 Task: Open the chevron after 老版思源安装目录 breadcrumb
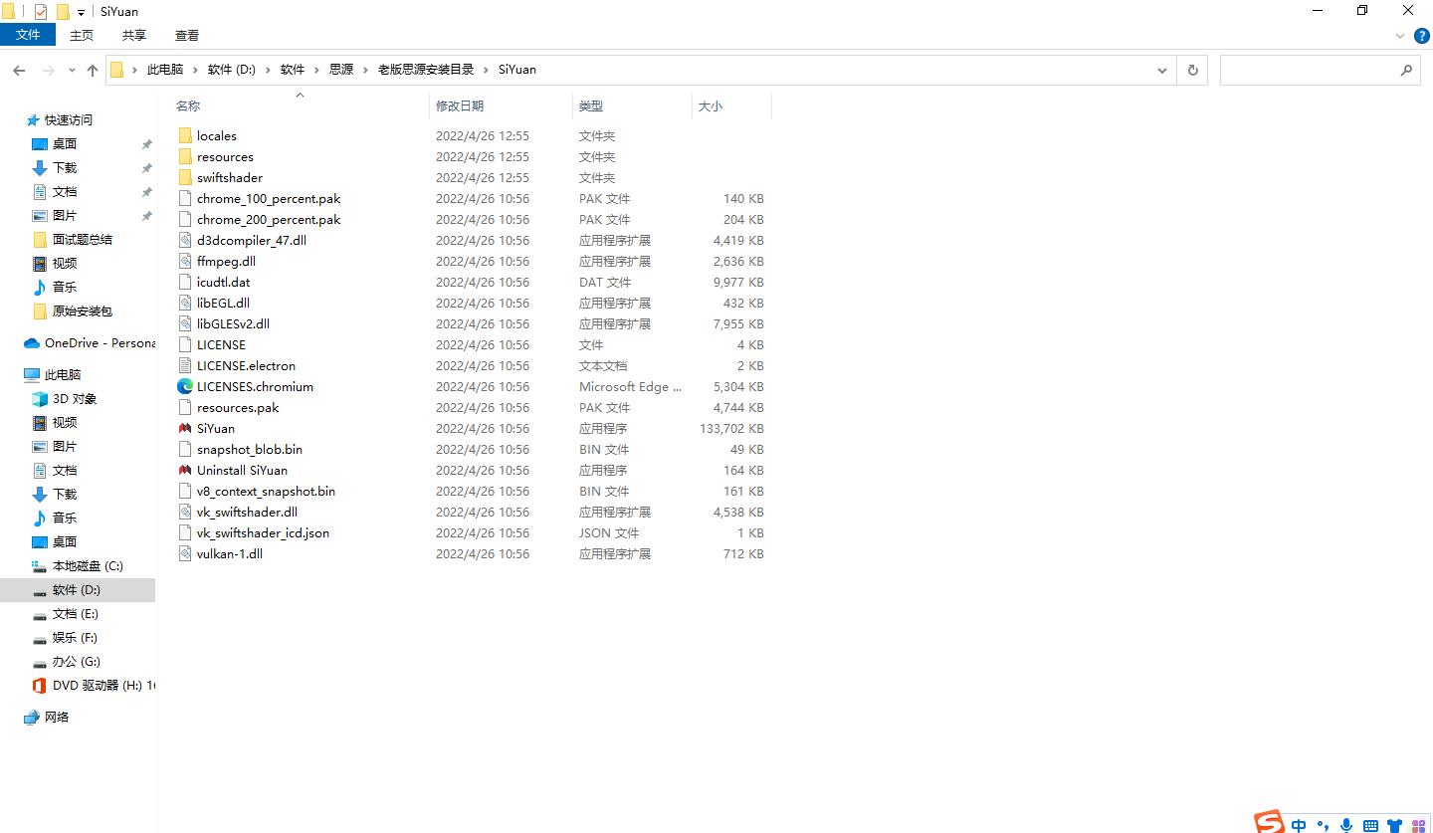487,70
